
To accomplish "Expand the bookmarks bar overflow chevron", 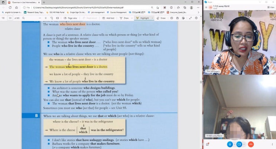I will tap(198, 12).
